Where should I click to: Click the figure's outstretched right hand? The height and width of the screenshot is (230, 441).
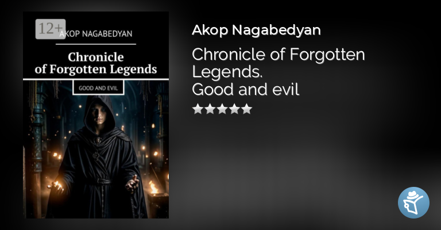click(x=132, y=184)
